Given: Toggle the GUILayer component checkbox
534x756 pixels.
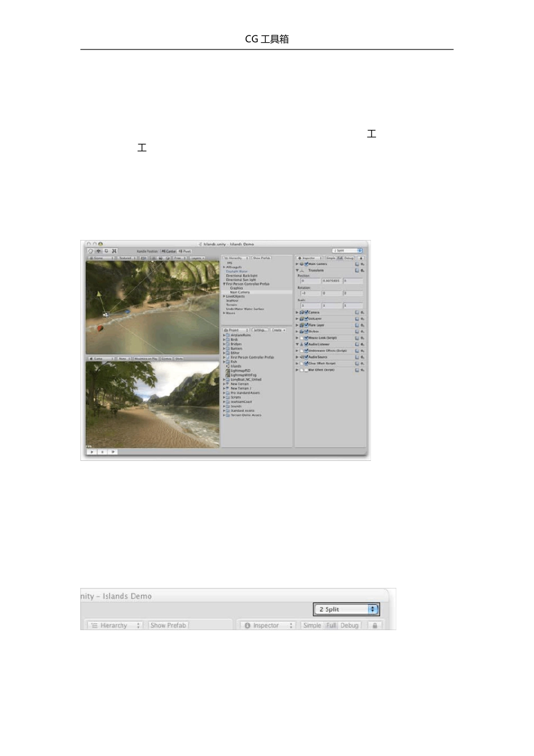Looking at the screenshot, I should coord(306,319).
